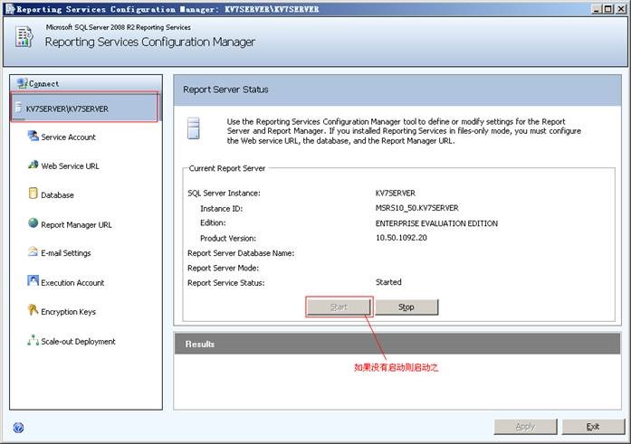Image resolution: width=631 pixels, height=444 pixels.
Task: Click the Apply button
Action: 525,426
